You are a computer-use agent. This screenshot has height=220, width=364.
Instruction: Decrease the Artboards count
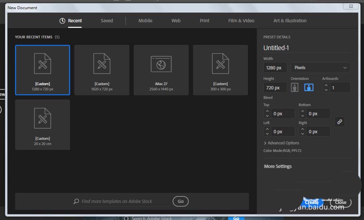pyautogui.click(x=326, y=90)
